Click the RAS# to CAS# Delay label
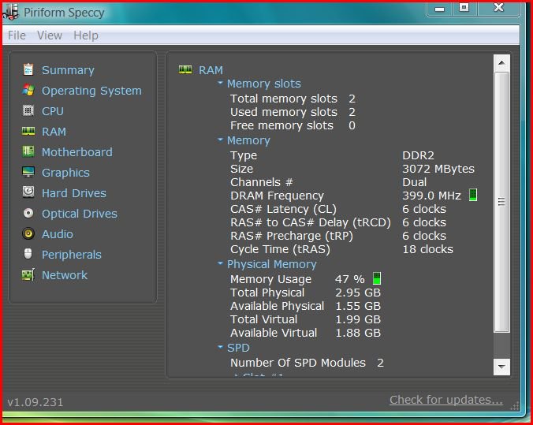 311,222
